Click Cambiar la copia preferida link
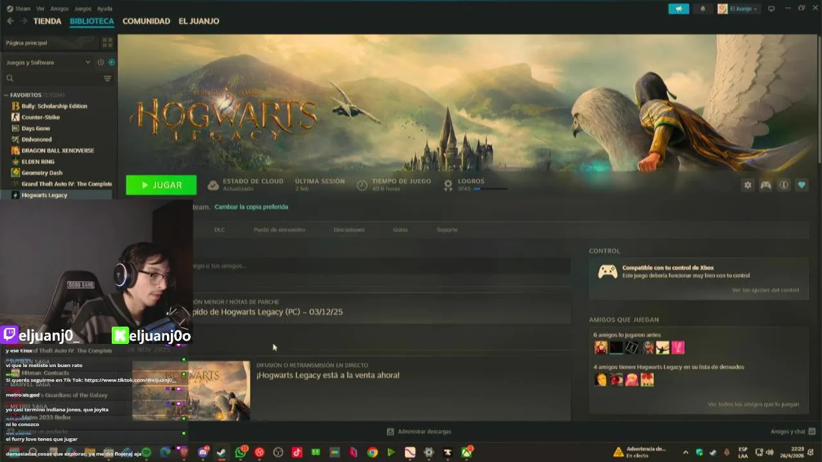This screenshot has height=462, width=822. tap(251, 207)
